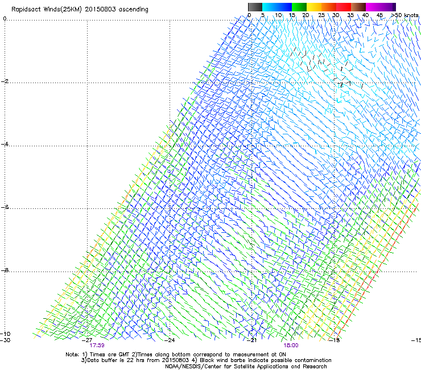The height and width of the screenshot is (370, 421).
Task: Click the '-27' longitude axis label
Action: point(87,340)
